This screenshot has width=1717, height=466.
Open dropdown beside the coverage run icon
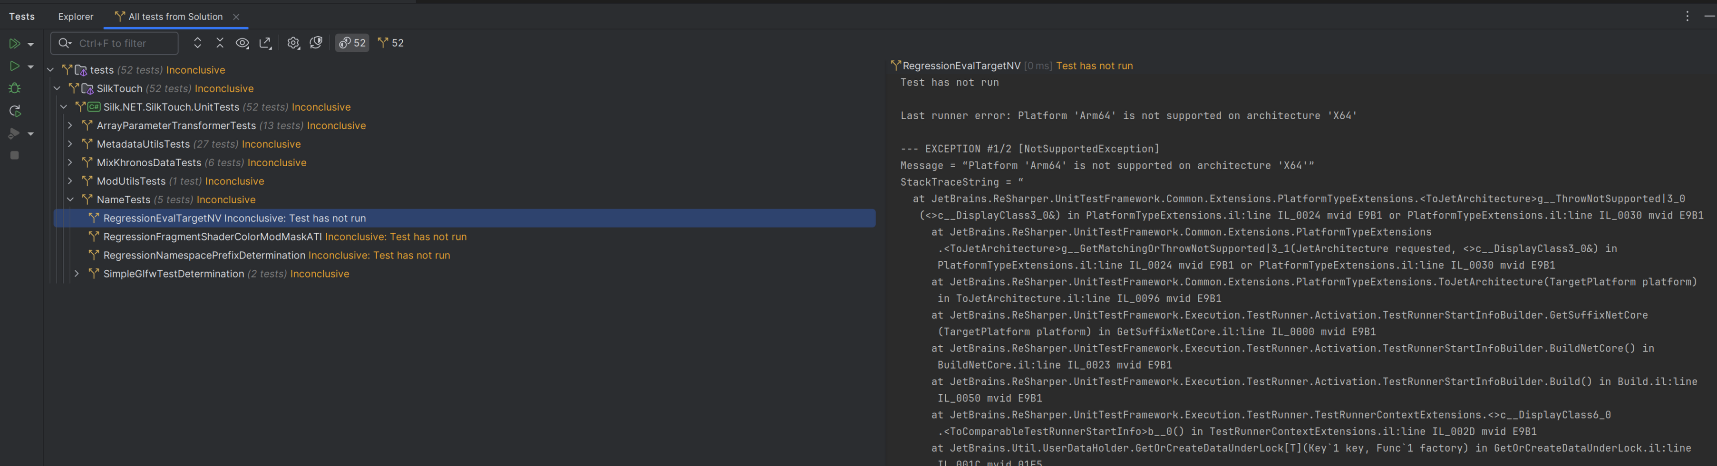(x=30, y=134)
